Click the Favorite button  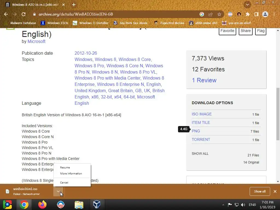click(227, 31)
